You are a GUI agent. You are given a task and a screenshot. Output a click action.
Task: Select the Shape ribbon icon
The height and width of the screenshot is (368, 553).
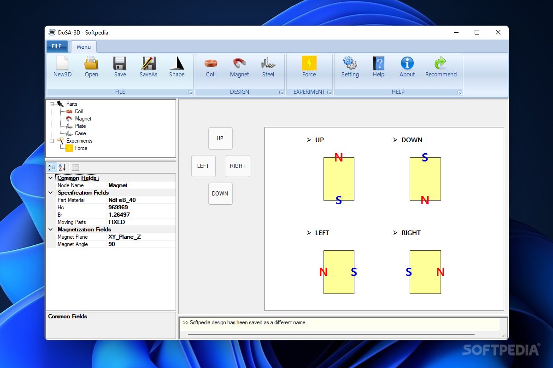pyautogui.click(x=176, y=63)
